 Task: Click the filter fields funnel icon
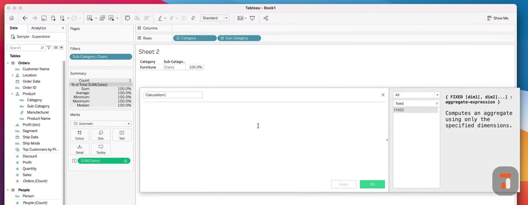pos(49,47)
